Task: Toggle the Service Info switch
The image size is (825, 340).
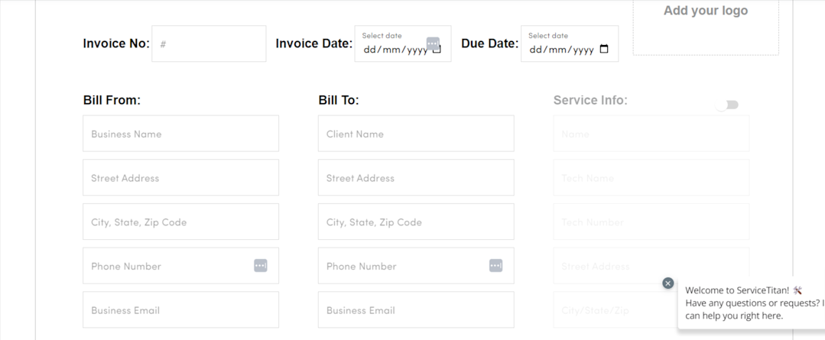Action: 727,105
